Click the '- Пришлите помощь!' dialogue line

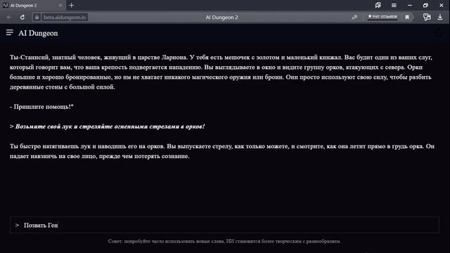point(41,107)
